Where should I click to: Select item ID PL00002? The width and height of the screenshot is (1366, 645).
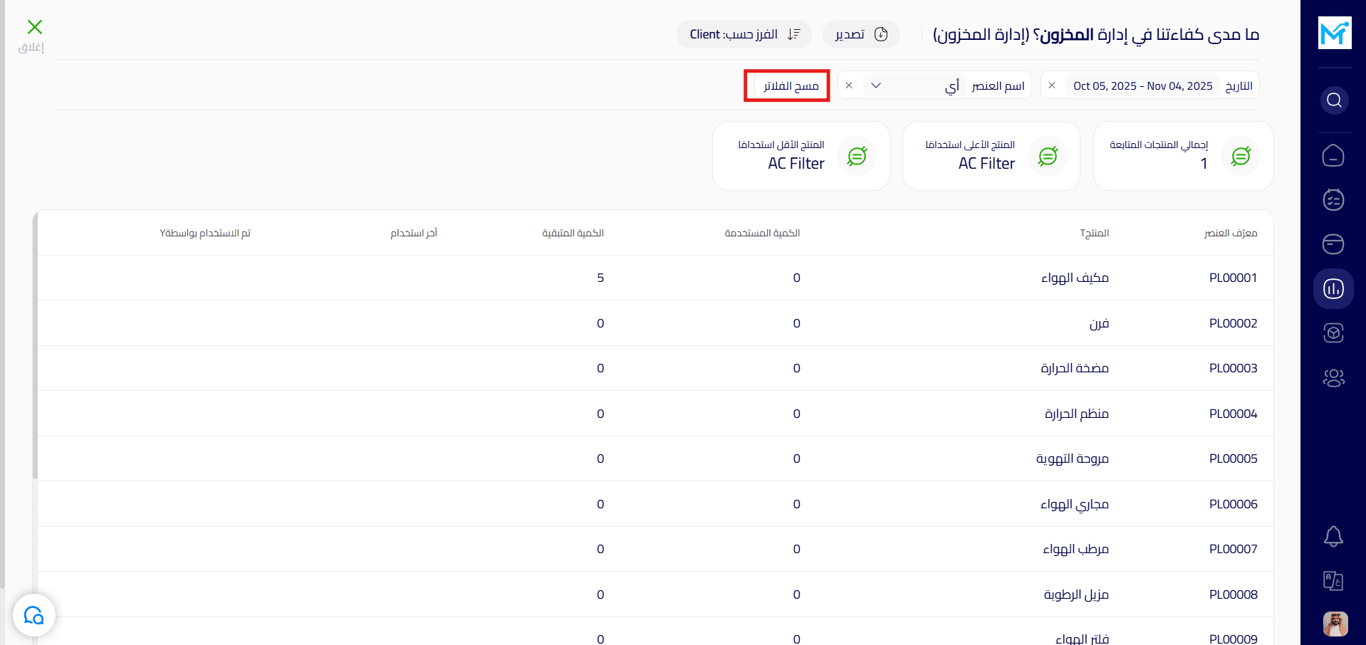pyautogui.click(x=1233, y=323)
